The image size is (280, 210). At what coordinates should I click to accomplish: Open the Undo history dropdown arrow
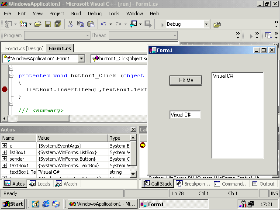coord(111,24)
